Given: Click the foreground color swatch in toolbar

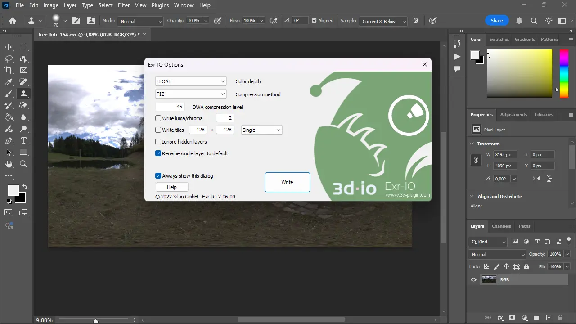Looking at the screenshot, I should point(13,190).
